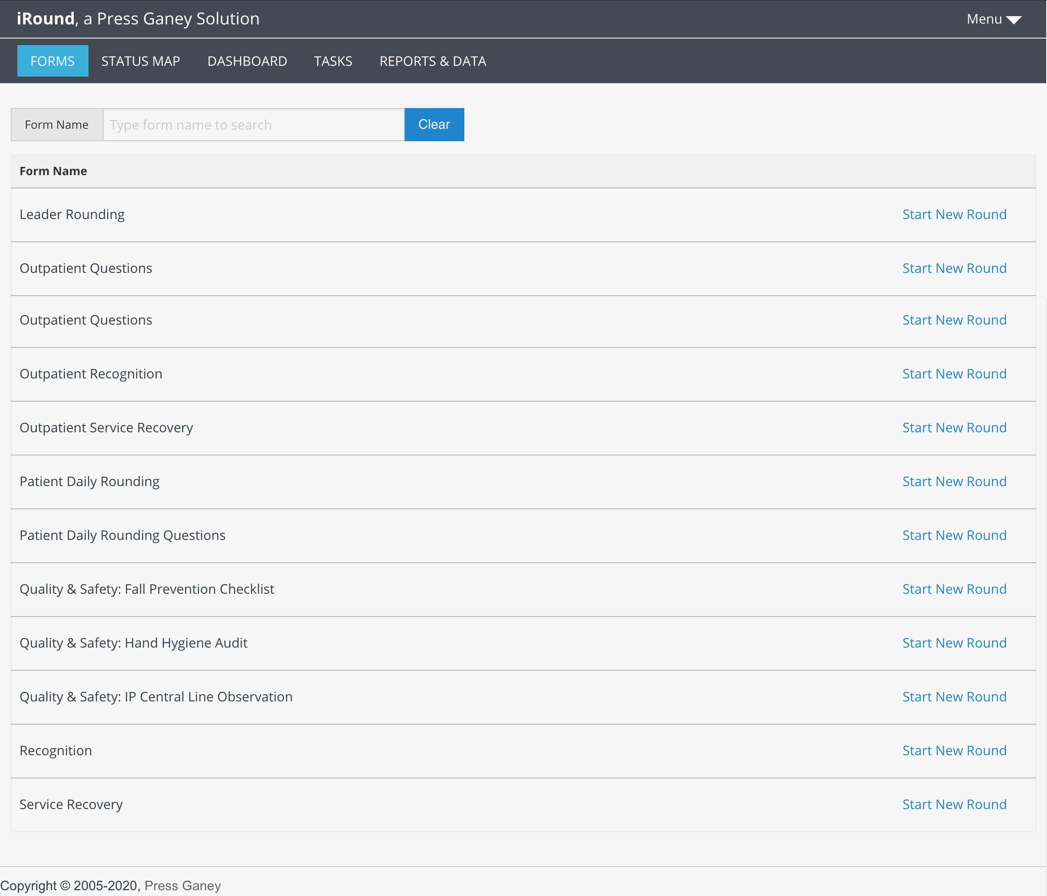Viewport: 1047px width, 896px height.
Task: Select the Outpatient Service Recovery row text
Action: tap(106, 428)
